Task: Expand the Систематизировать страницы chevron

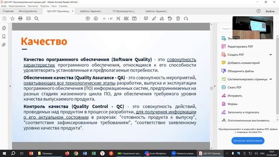Action: [271, 79]
